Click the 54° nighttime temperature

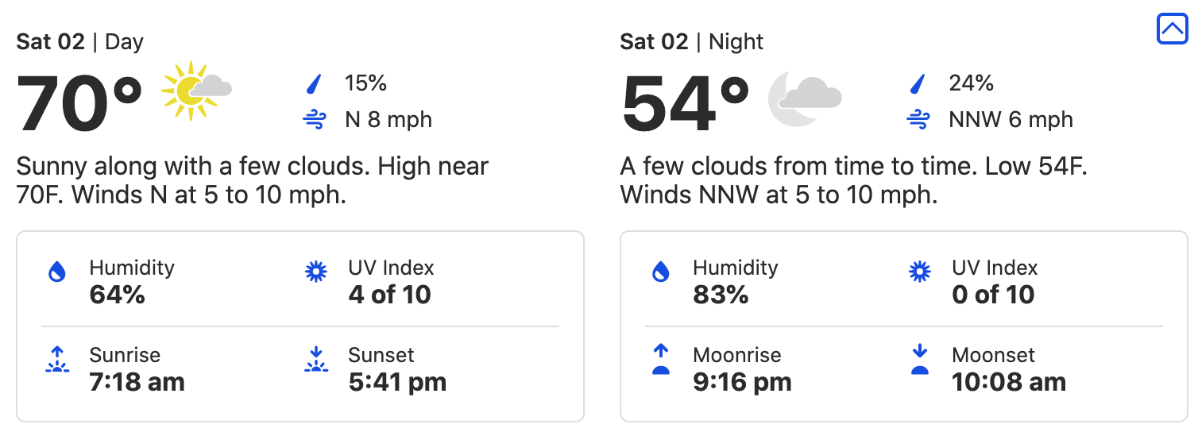[x=685, y=103]
